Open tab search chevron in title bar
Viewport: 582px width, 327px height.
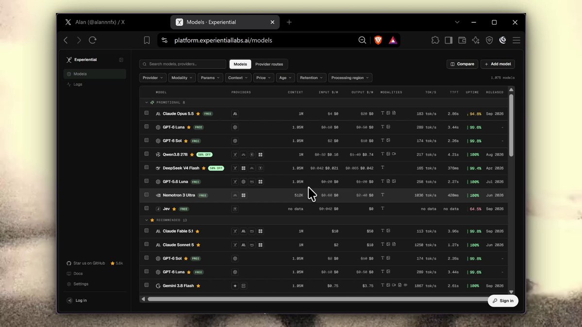pyautogui.click(x=457, y=22)
